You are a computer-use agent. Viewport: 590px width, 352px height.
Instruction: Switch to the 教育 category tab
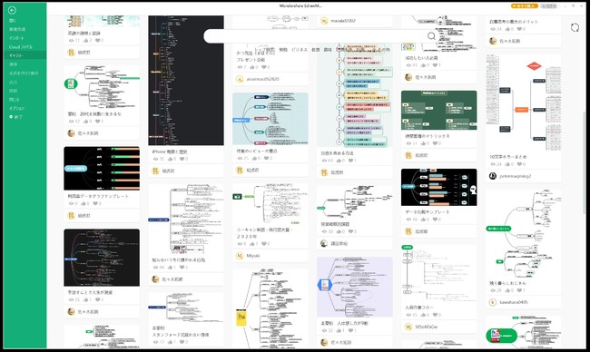point(316,50)
